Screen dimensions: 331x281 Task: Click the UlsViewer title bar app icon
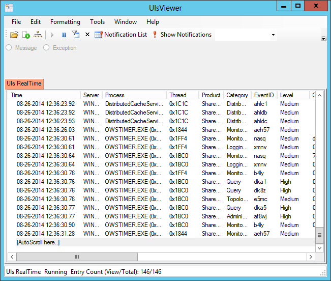[x=9, y=8]
